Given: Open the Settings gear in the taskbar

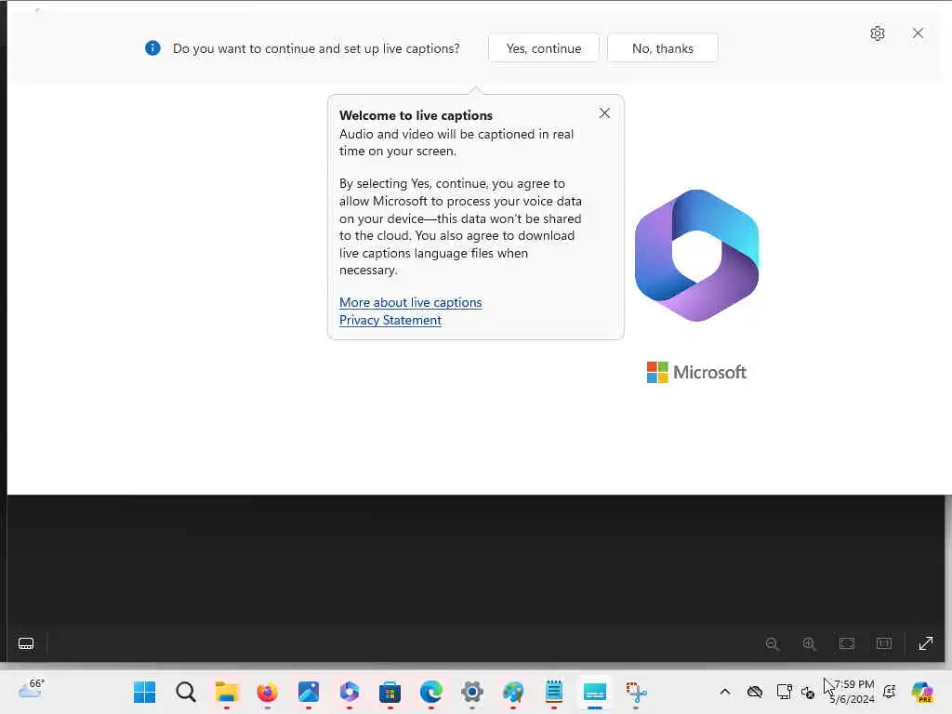Looking at the screenshot, I should tap(471, 692).
